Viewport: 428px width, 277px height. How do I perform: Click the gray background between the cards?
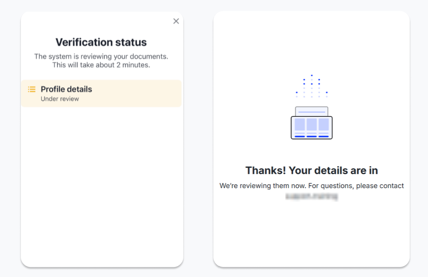(199, 140)
